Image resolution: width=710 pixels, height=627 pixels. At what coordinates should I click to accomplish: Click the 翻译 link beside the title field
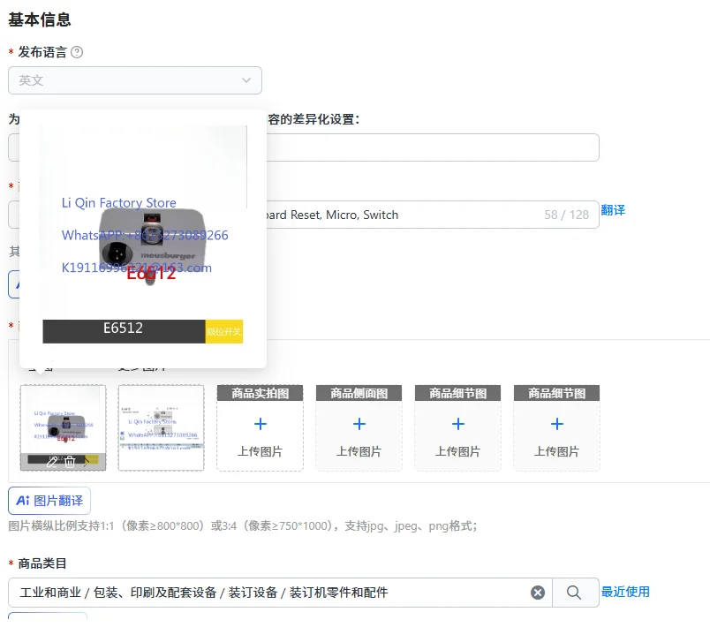point(613,210)
